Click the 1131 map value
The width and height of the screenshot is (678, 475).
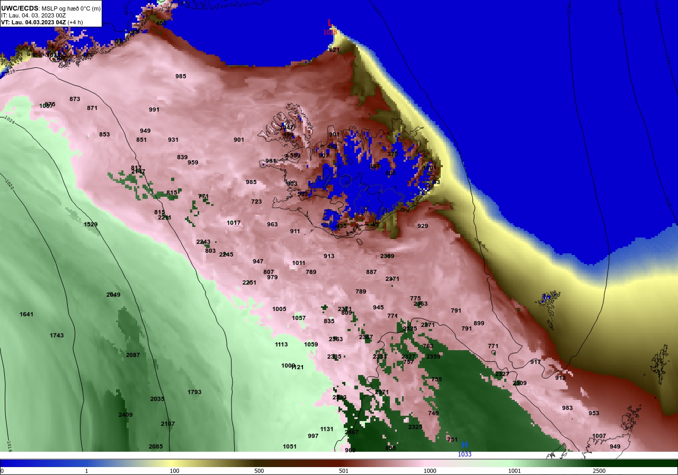click(327, 429)
